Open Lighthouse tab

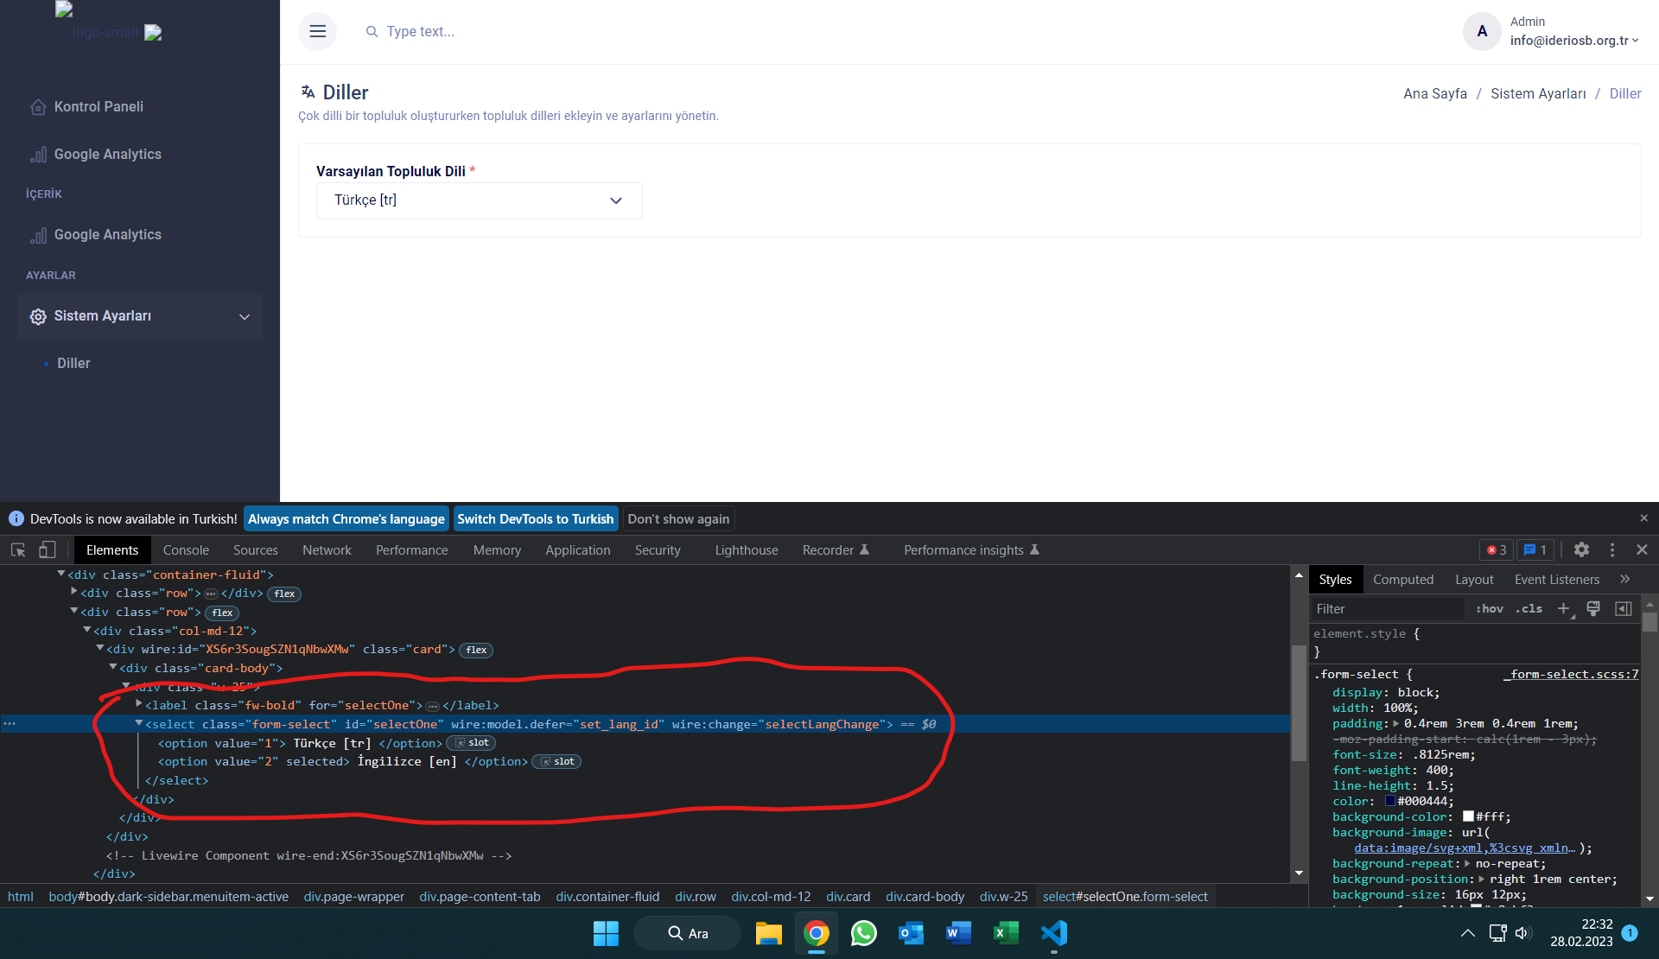coord(747,549)
